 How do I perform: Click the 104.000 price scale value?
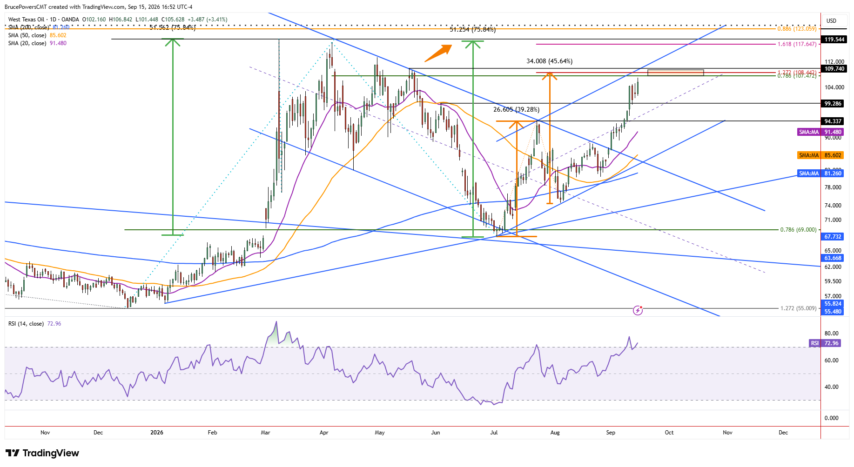pos(834,87)
